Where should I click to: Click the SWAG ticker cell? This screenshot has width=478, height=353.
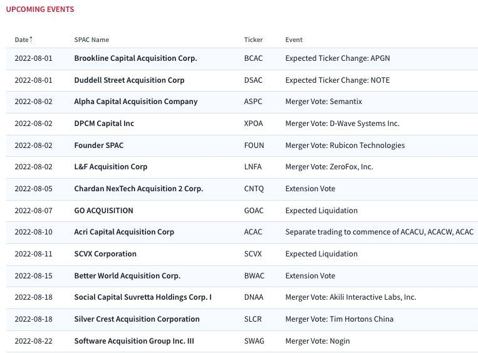(x=254, y=342)
